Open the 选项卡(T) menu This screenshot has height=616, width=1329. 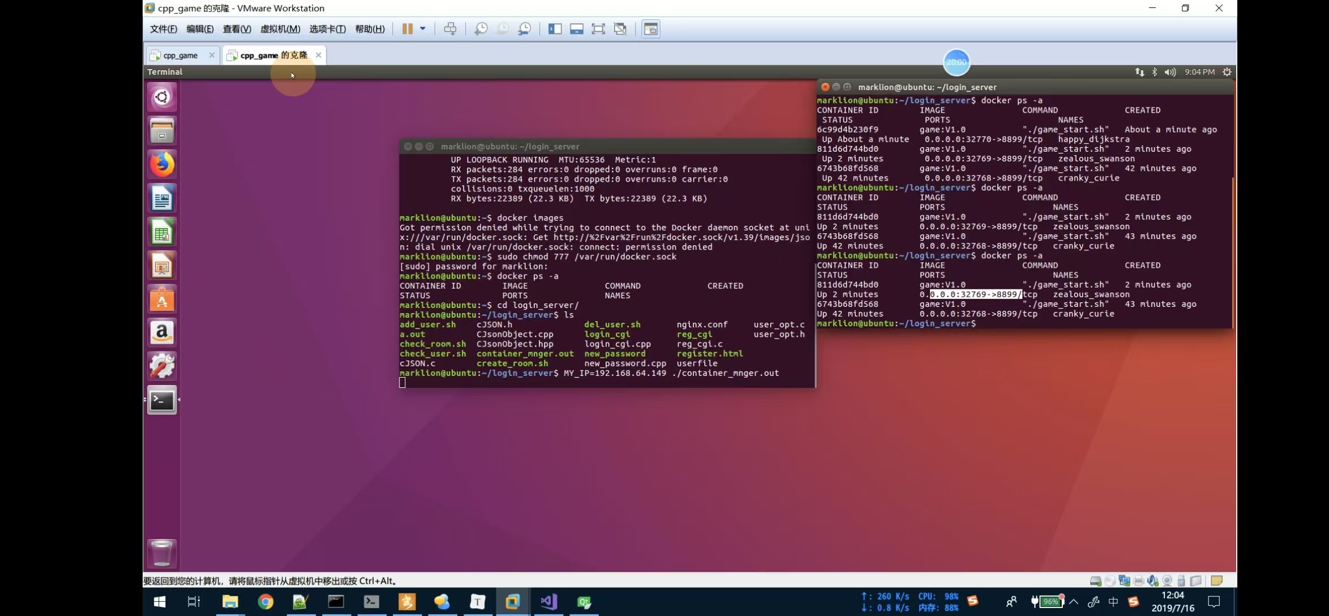tap(328, 29)
